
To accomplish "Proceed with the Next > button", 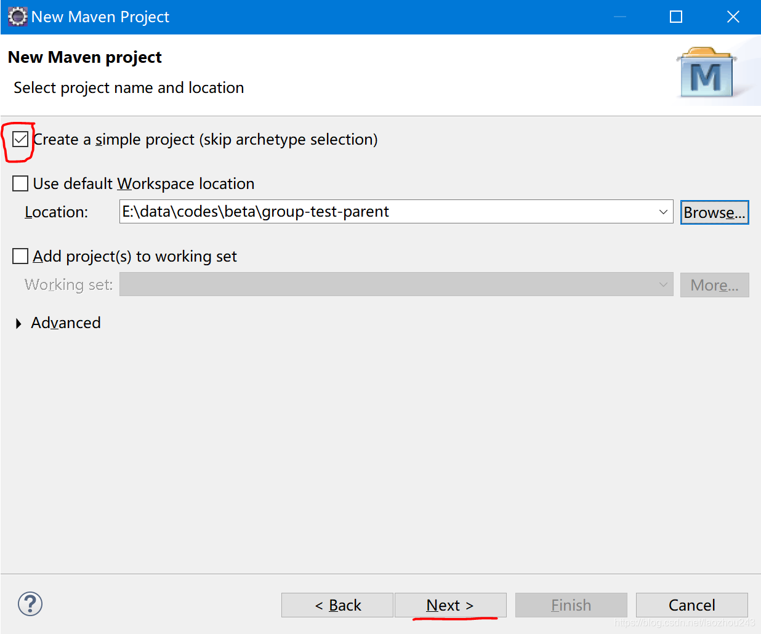I will tap(450, 605).
